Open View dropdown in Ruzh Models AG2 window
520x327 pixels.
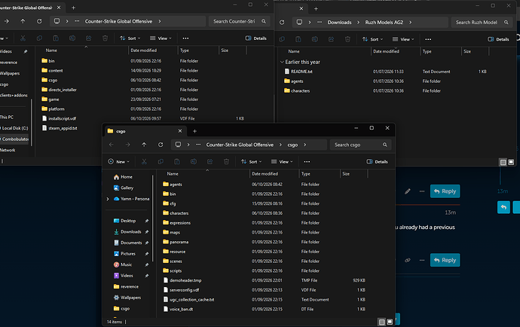pos(403,39)
